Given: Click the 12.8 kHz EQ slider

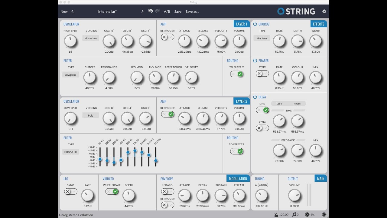Looking at the screenshot, I should click(x=156, y=157).
